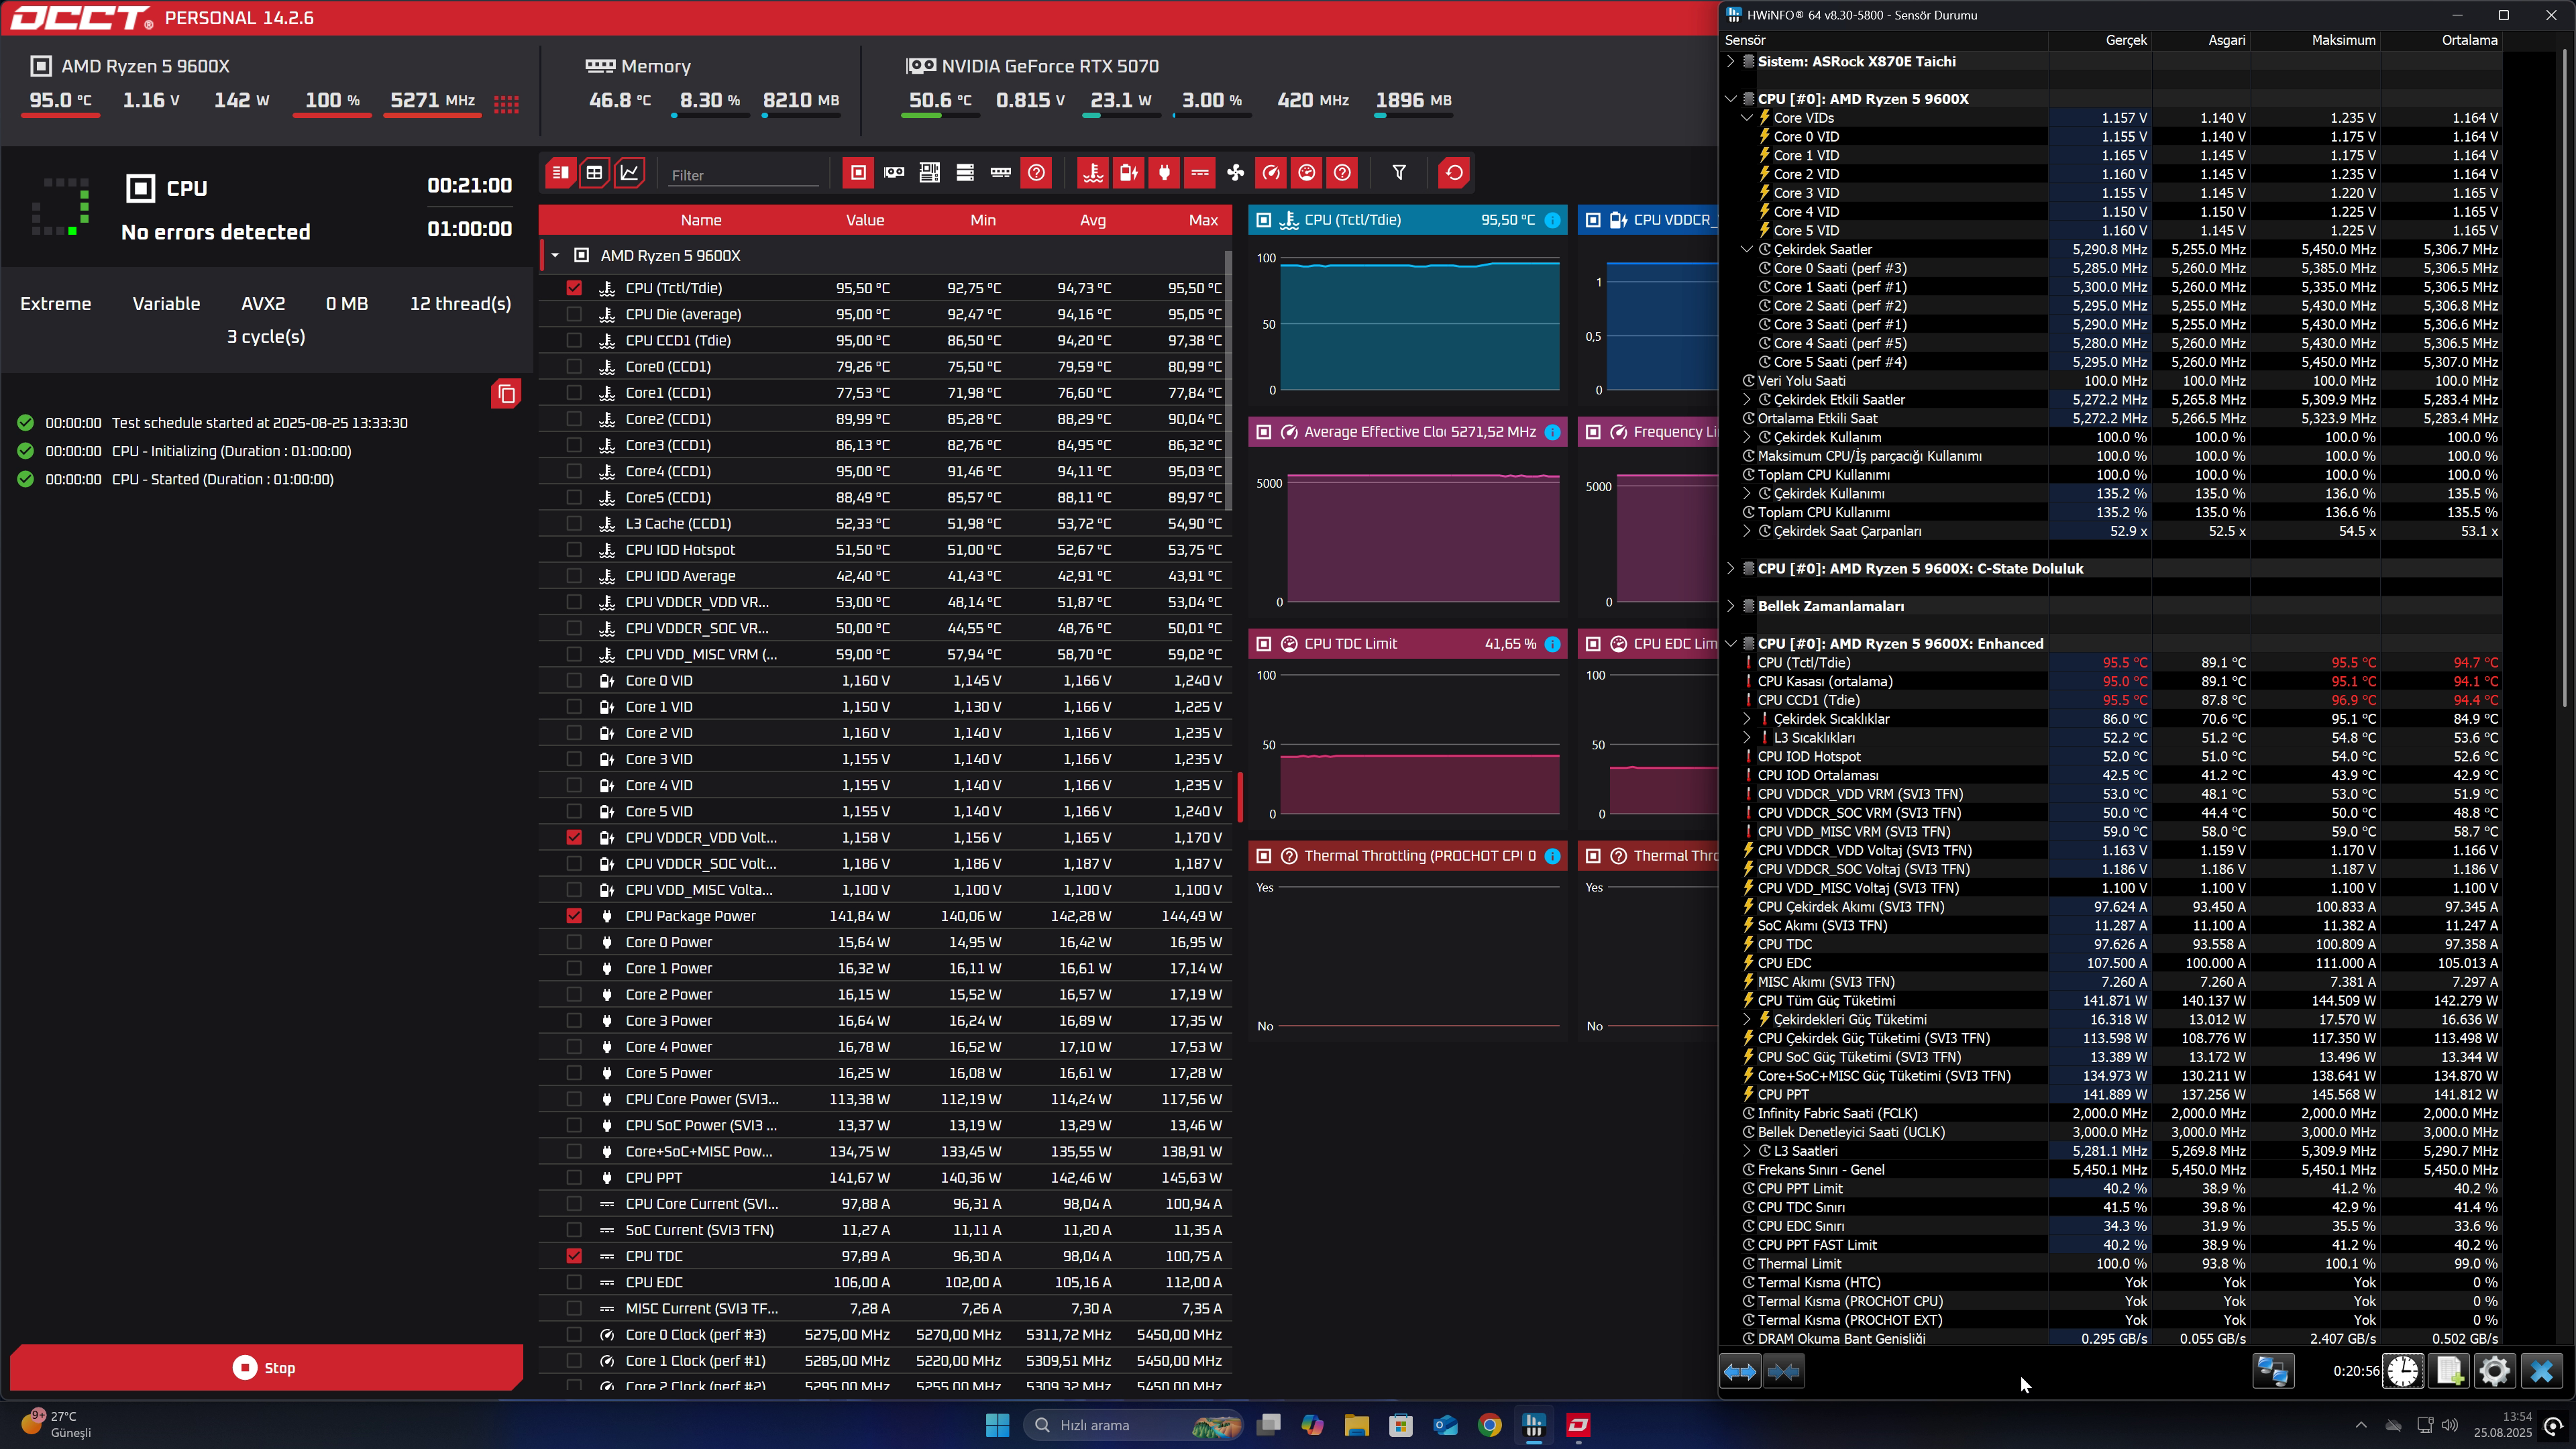2576x1449 pixels.
Task: Click Hızlı arama taskbar search box
Action: (x=1132, y=1425)
